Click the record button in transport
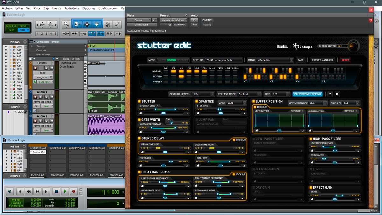The height and width of the screenshot is (215, 382). coord(74,191)
